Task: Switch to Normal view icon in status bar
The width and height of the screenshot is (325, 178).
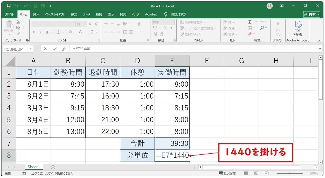Action: 246,173
